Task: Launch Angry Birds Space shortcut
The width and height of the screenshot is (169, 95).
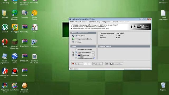Action: [5, 85]
